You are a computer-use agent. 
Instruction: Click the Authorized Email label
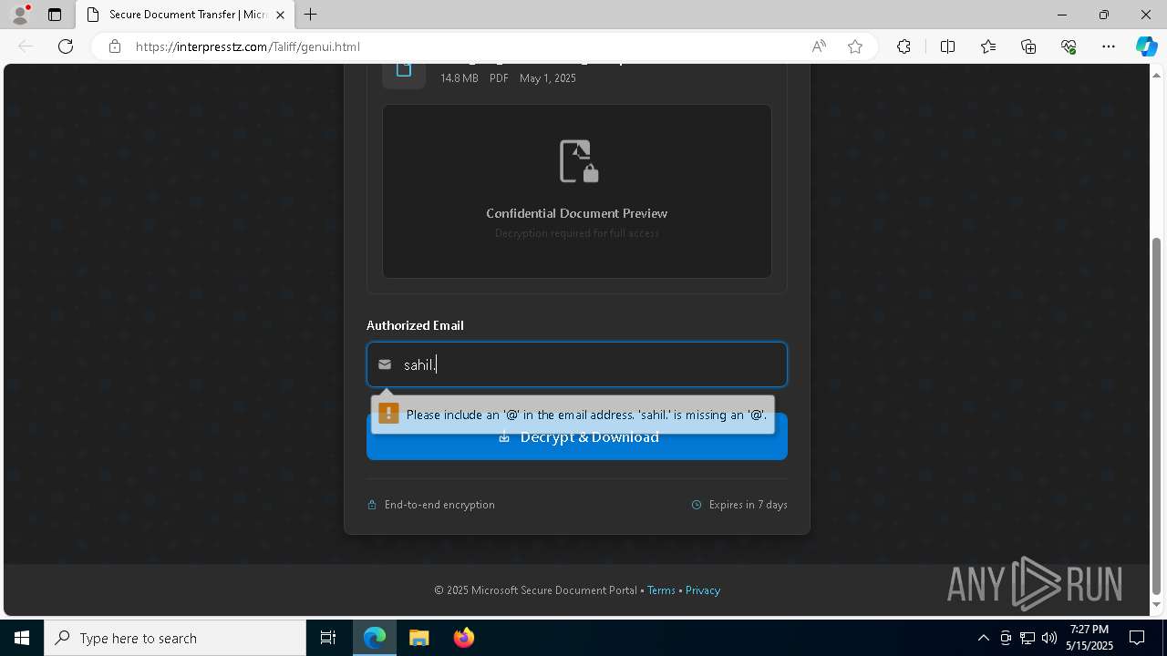415,325
